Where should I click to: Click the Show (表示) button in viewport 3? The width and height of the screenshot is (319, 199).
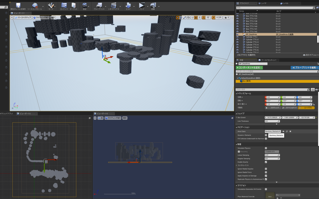(125, 118)
